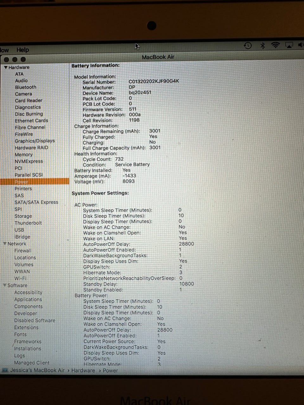Select Card Reader in the sidebar
Screen dimensions: 304x405
28,101
